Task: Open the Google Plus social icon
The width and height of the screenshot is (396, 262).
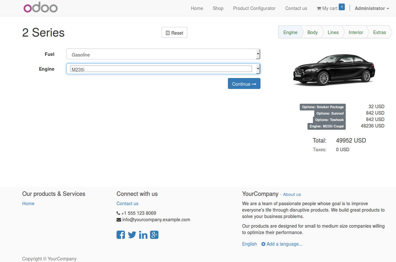Action: tap(154, 235)
